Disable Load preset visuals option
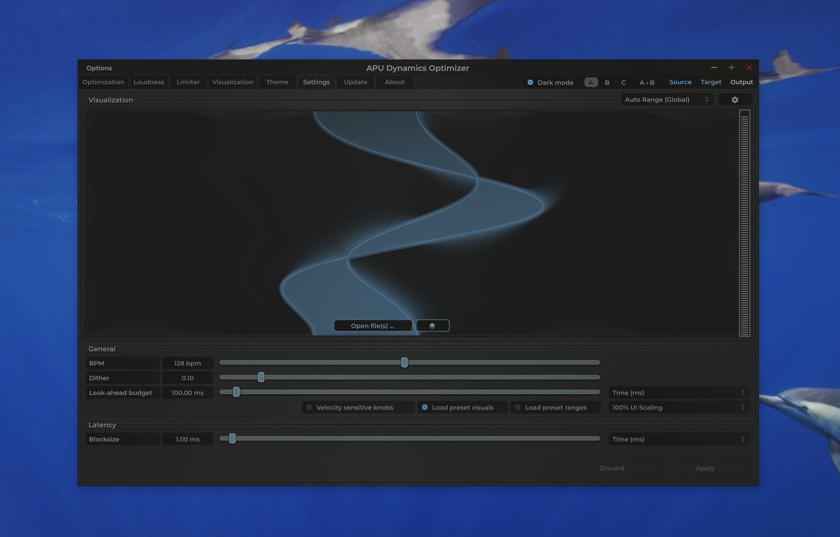The image size is (840, 537). click(462, 408)
